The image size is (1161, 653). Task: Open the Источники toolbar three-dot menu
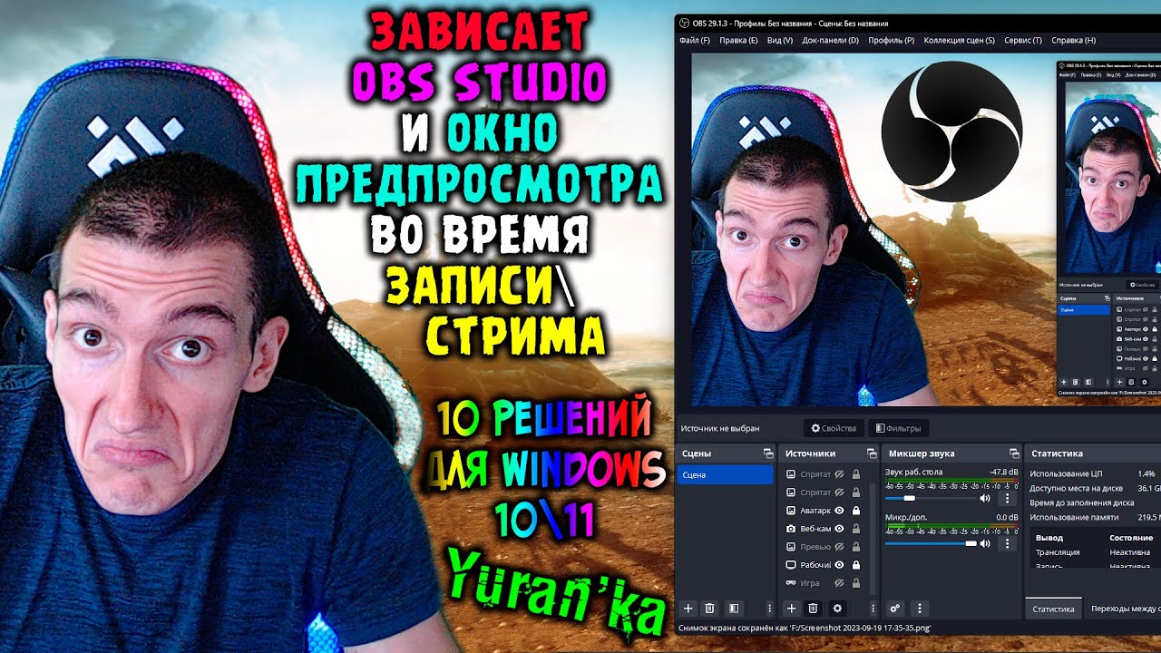873,609
